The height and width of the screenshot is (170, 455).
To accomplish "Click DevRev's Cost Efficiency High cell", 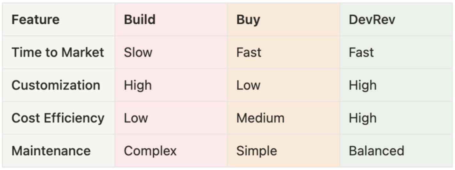I will 363,118.
